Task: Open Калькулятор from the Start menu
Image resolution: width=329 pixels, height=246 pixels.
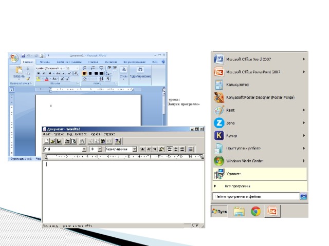Action: pyautogui.click(x=259, y=85)
